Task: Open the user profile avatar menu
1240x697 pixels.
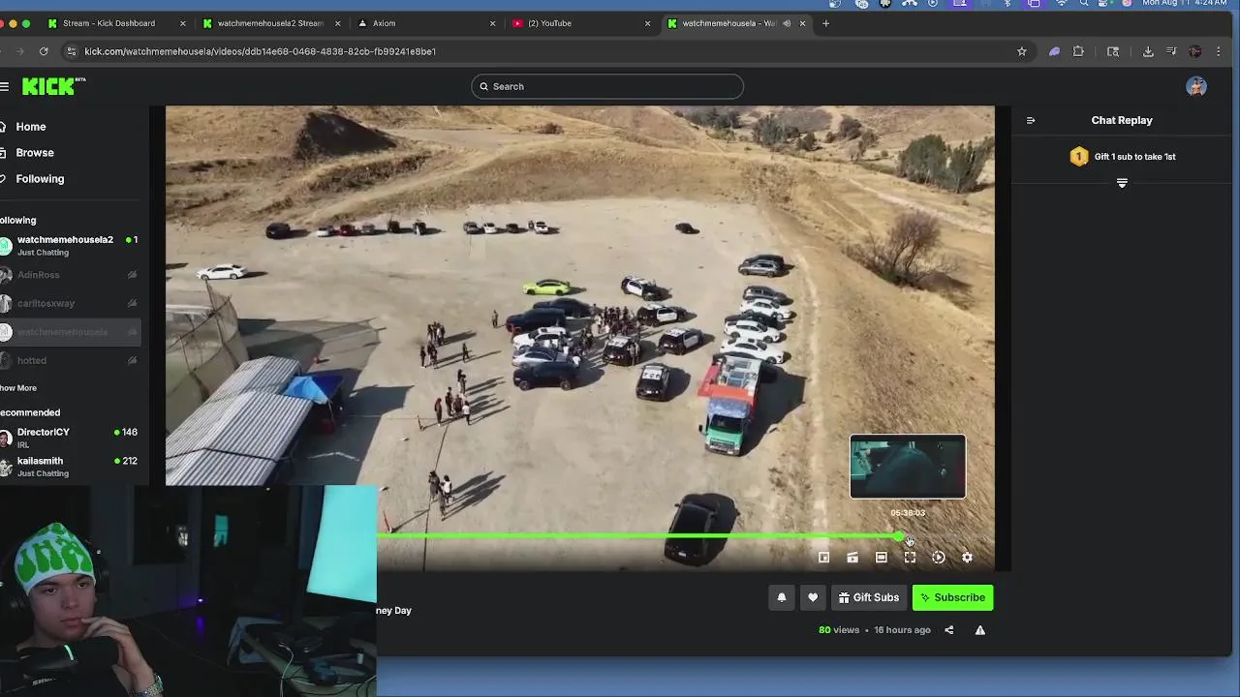Action: coord(1196,87)
